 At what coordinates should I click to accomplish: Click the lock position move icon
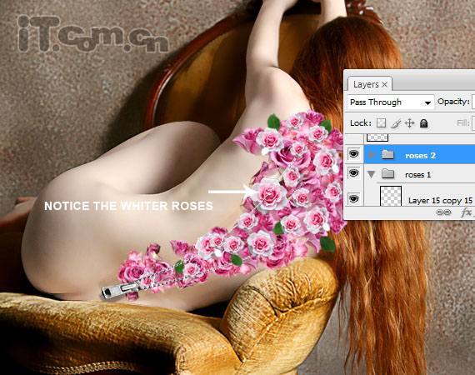409,123
